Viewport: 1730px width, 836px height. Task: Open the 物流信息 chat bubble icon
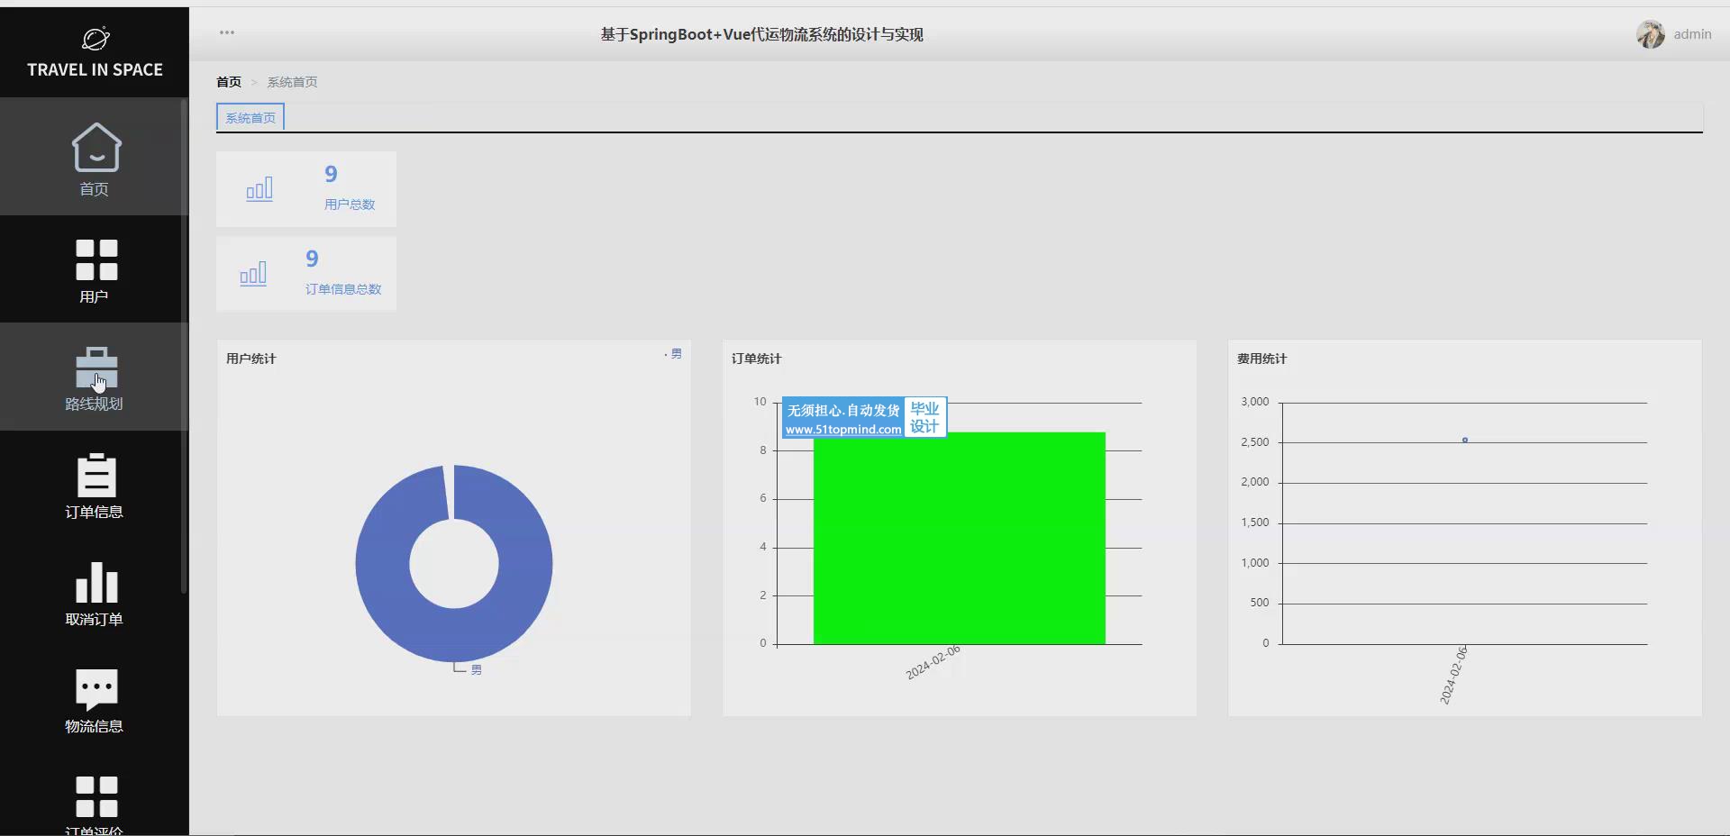click(x=96, y=689)
